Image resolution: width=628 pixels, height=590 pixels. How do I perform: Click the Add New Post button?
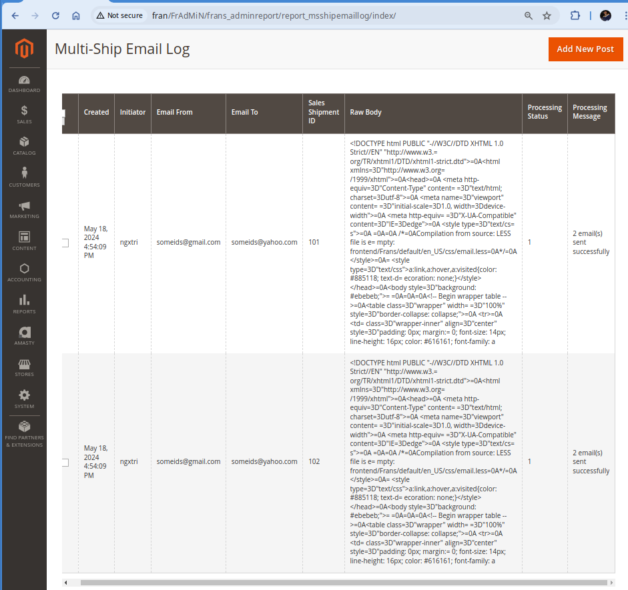585,49
